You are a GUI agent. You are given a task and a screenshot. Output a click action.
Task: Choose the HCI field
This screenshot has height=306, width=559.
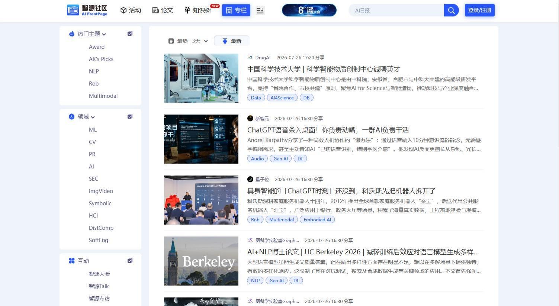[x=93, y=216]
